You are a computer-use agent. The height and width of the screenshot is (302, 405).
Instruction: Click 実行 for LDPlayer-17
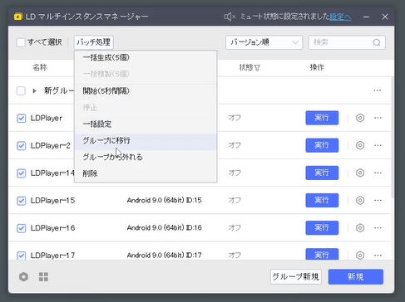(x=322, y=254)
